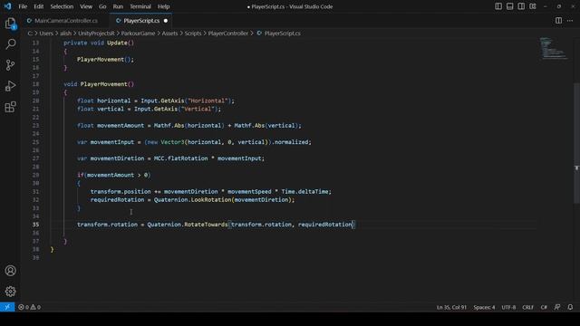Click the "Horizontal" string on line 20
This screenshot has width=580, height=326.
click(x=208, y=101)
